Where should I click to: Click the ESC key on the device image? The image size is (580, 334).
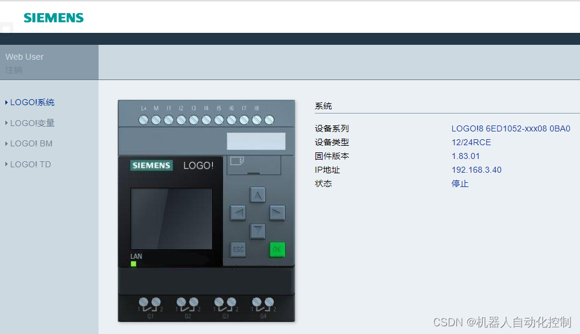coord(238,250)
